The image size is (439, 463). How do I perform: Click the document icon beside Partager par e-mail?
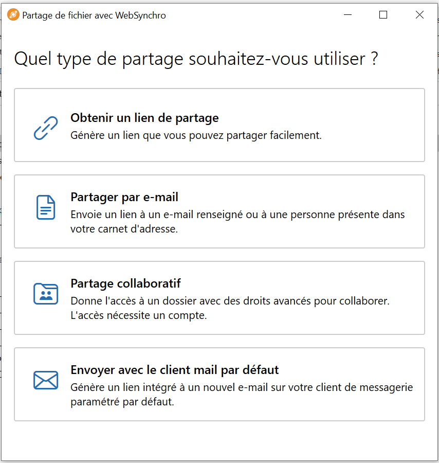pos(46,207)
